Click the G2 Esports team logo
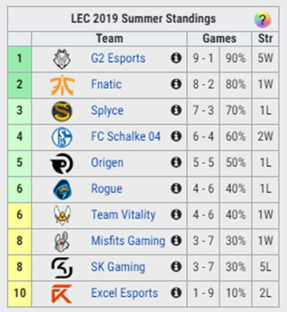This screenshot has width=287, height=312. tap(62, 59)
